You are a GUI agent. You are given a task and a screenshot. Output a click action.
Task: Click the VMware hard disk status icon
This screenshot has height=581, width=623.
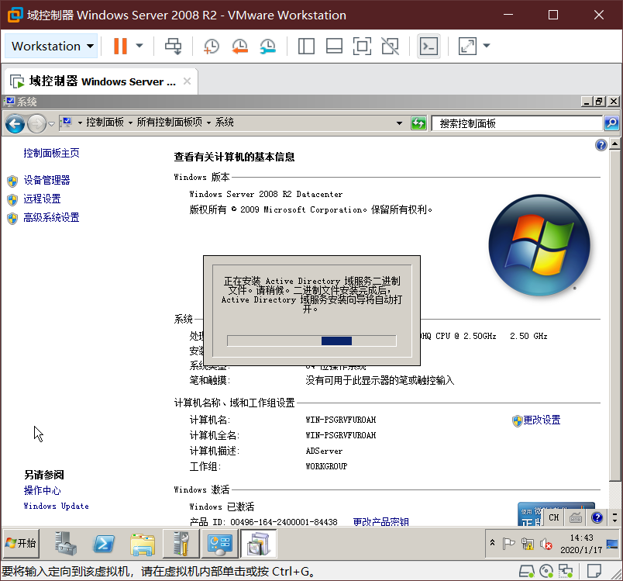(527, 572)
